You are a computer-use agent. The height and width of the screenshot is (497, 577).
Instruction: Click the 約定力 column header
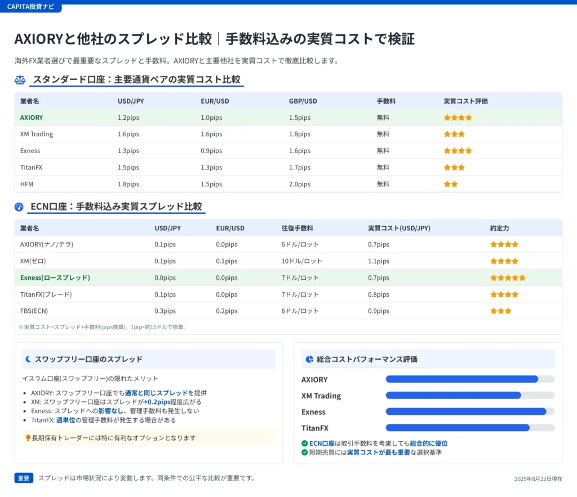499,229
